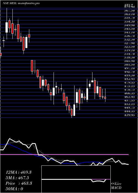This screenshot has height=193, width=138.
Task: Pick the 466.35 price level
Action: [129, 93]
